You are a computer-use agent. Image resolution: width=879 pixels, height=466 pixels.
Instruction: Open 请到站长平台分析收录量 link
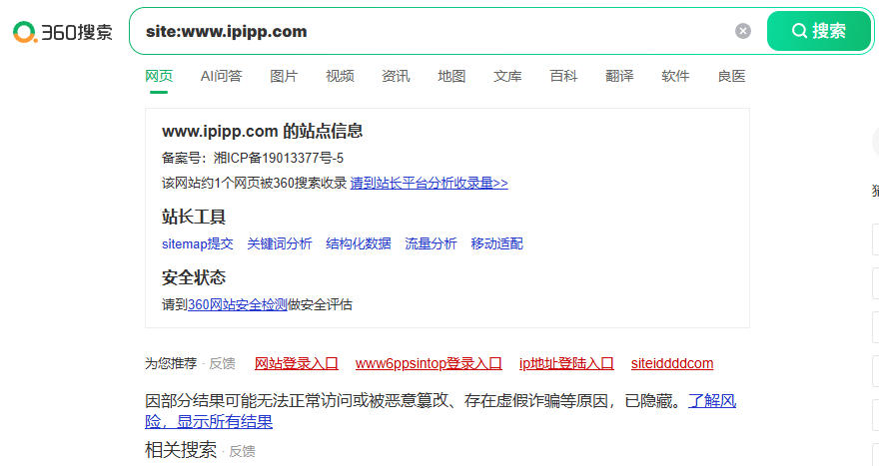(429, 184)
